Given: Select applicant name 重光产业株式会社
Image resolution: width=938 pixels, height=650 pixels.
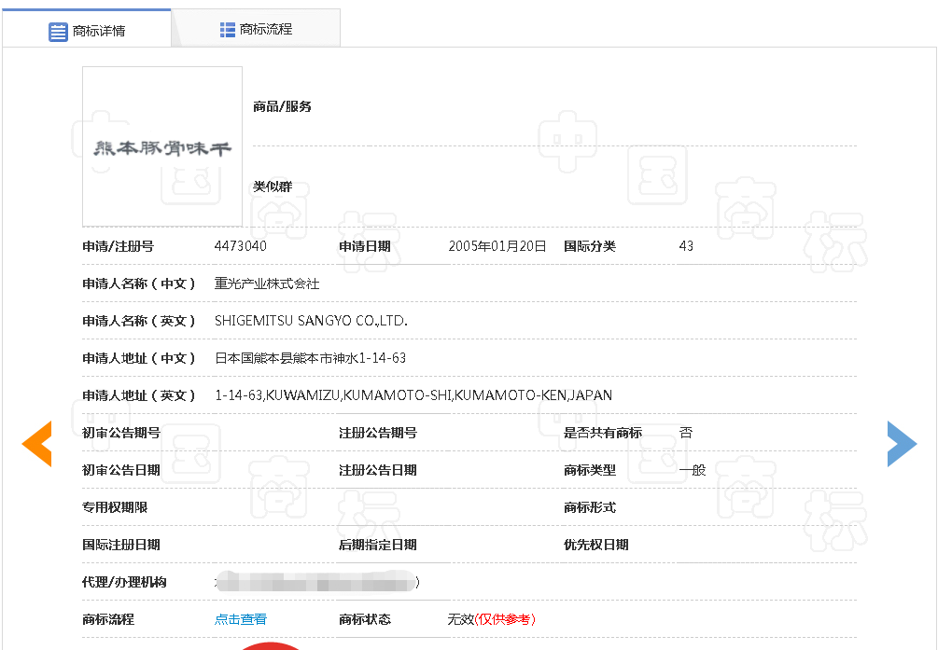Looking at the screenshot, I should click(x=267, y=284).
